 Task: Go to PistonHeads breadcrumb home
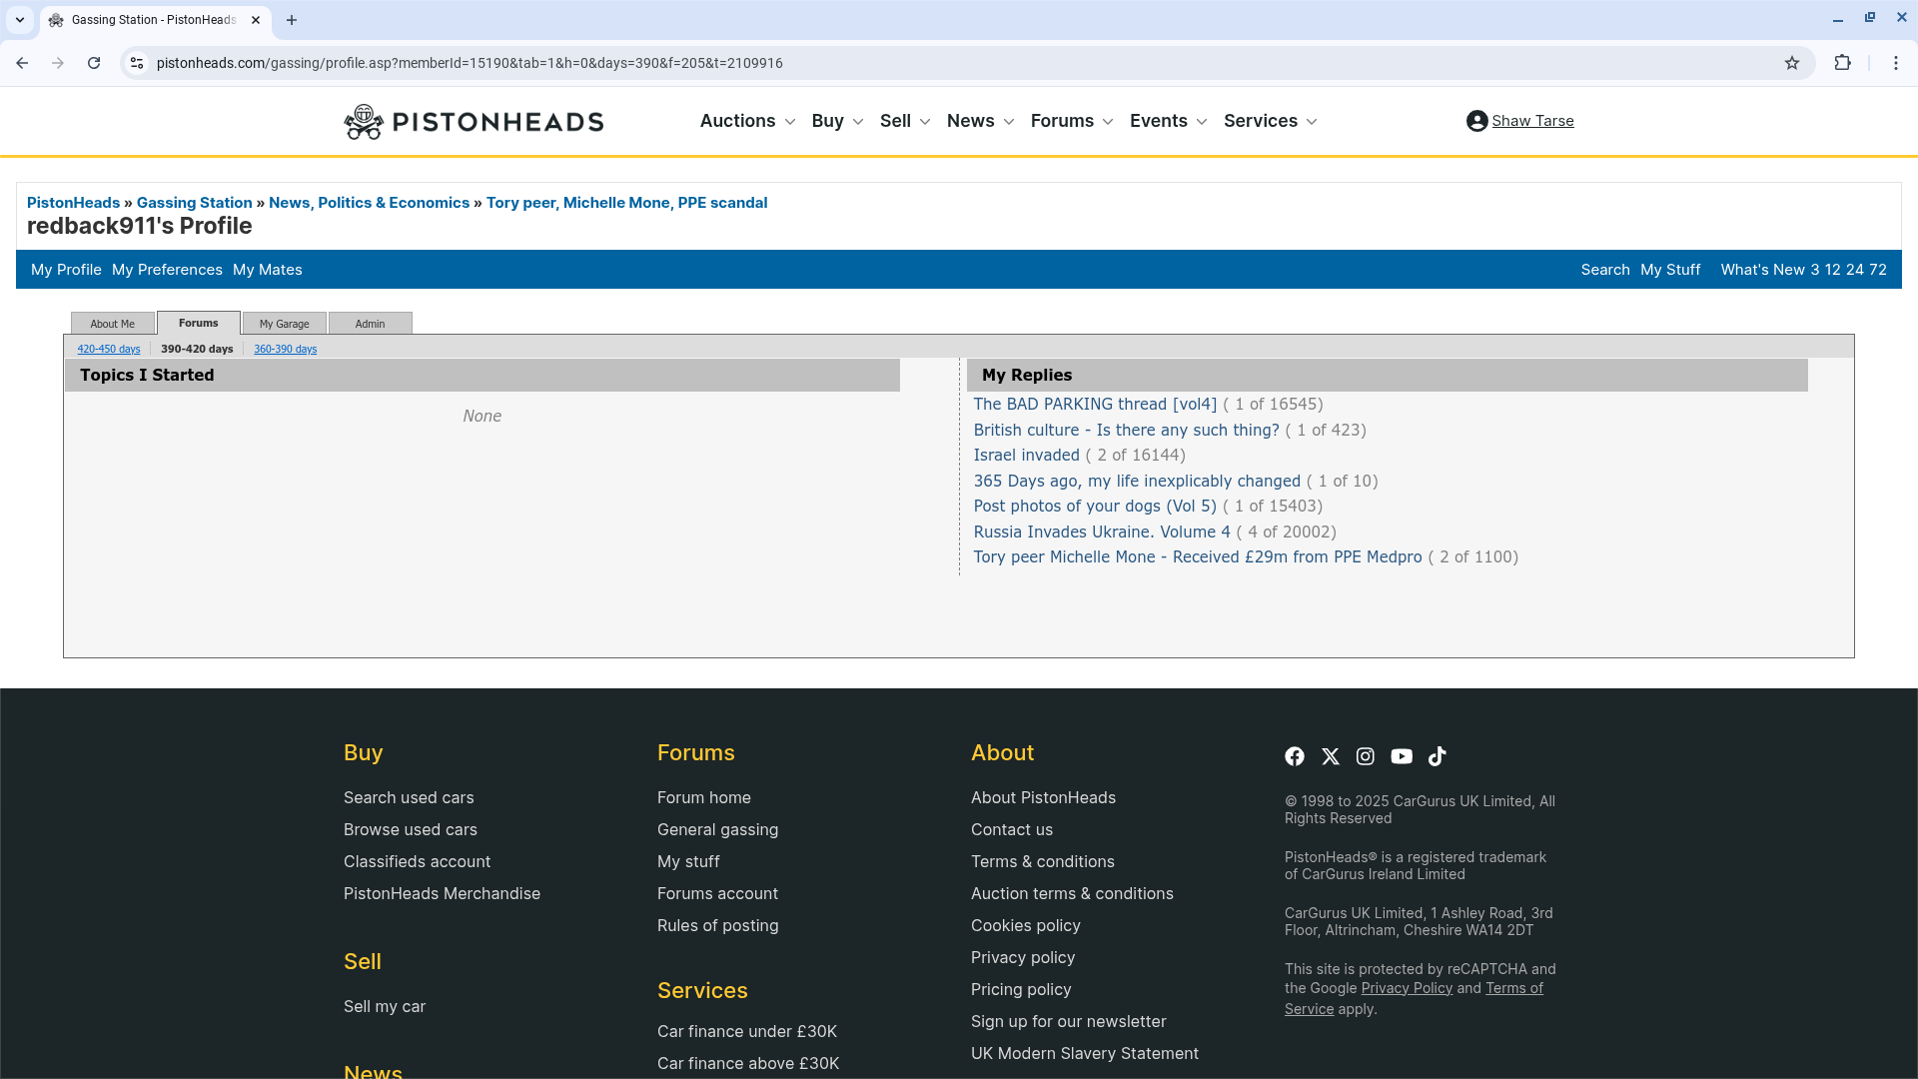(x=73, y=203)
